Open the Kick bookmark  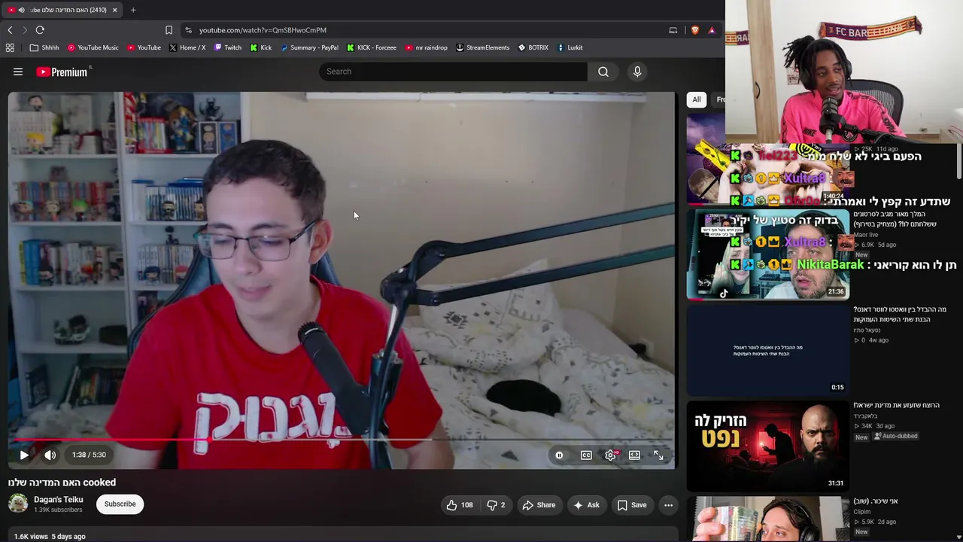click(261, 47)
